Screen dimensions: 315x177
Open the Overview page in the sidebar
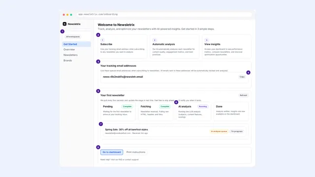point(69,50)
